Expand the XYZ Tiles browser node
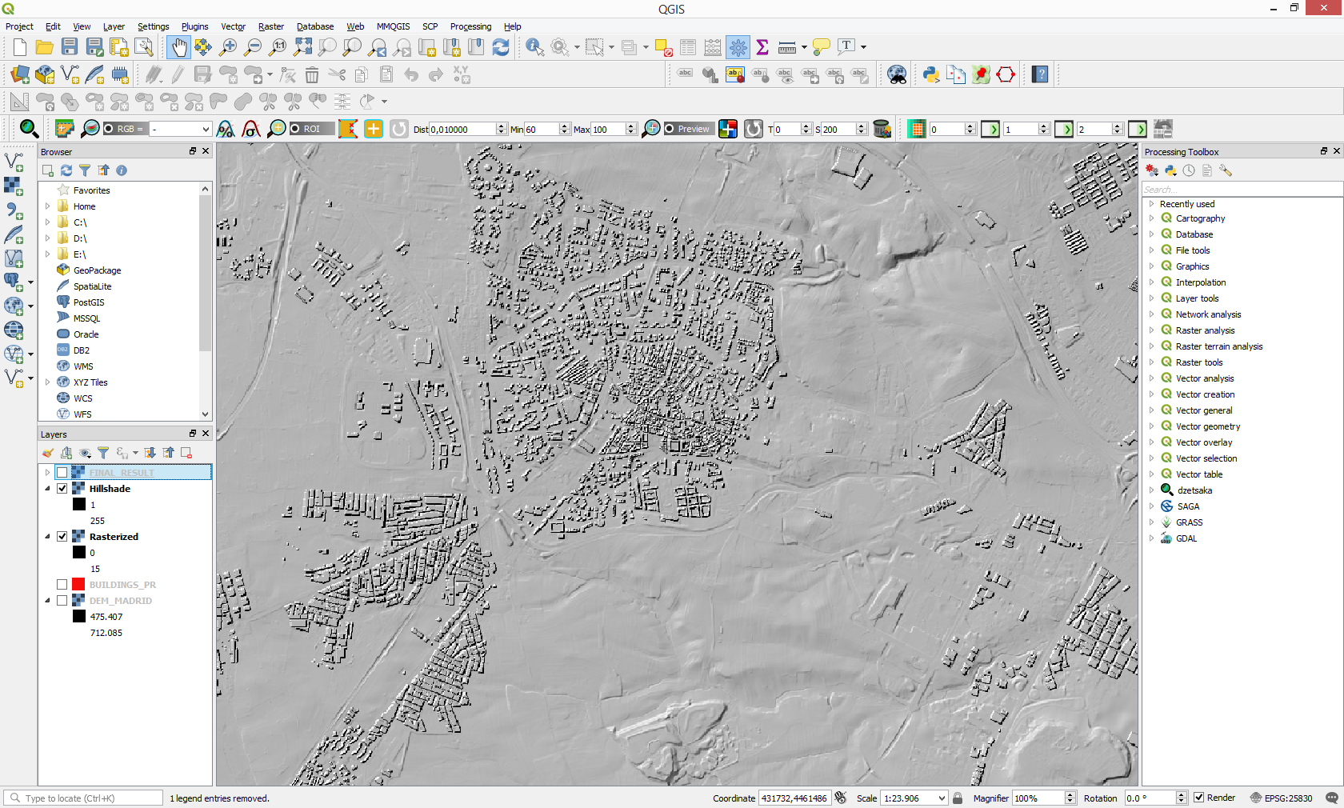The height and width of the screenshot is (808, 1344). 48,382
